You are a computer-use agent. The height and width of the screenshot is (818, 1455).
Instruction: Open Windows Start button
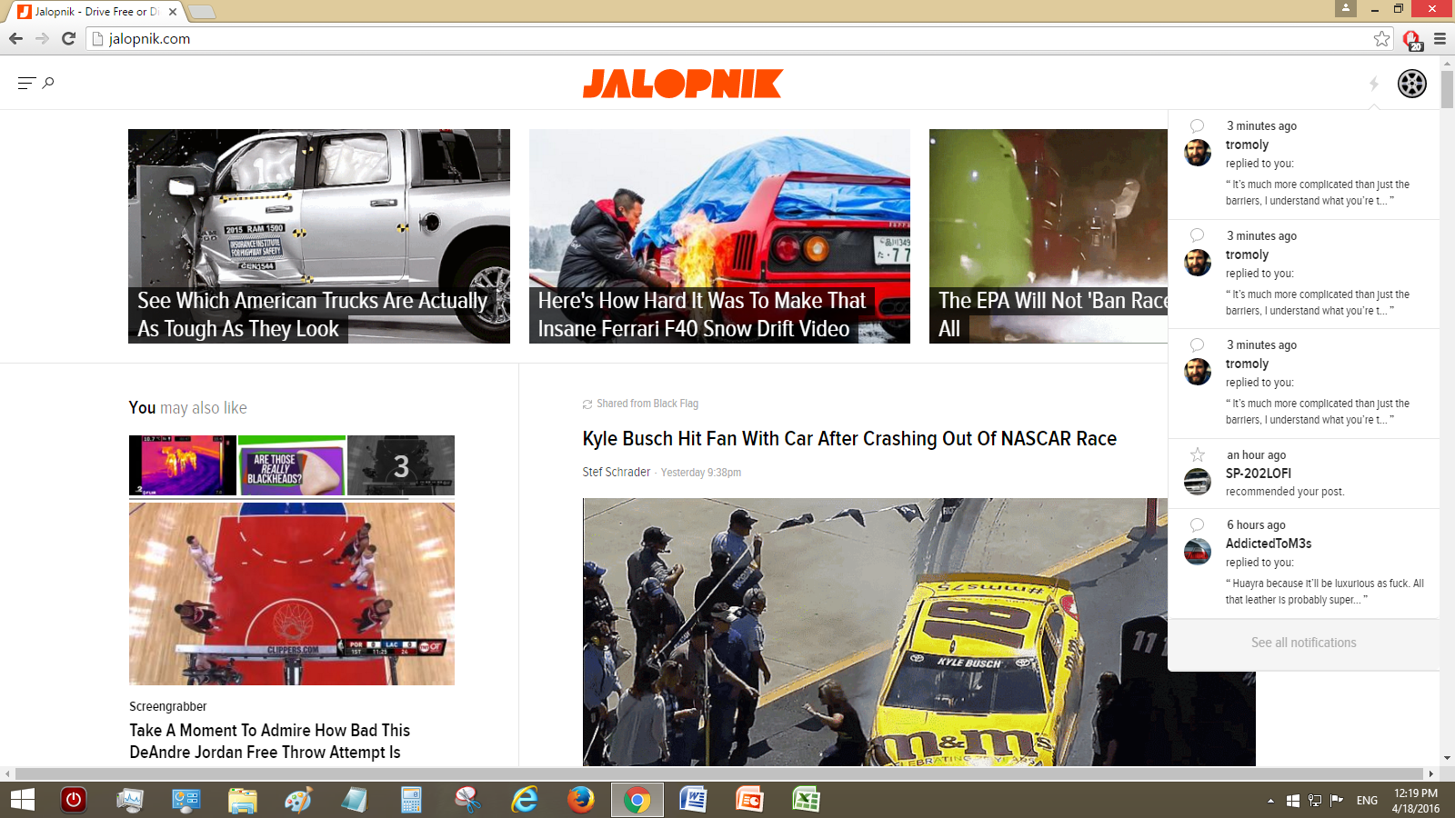[x=22, y=800]
